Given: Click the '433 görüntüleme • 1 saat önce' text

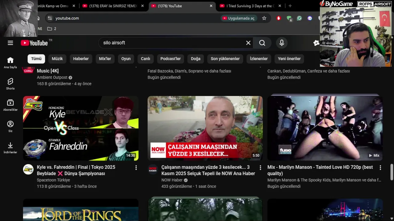Looking at the screenshot, I should pos(189,186).
